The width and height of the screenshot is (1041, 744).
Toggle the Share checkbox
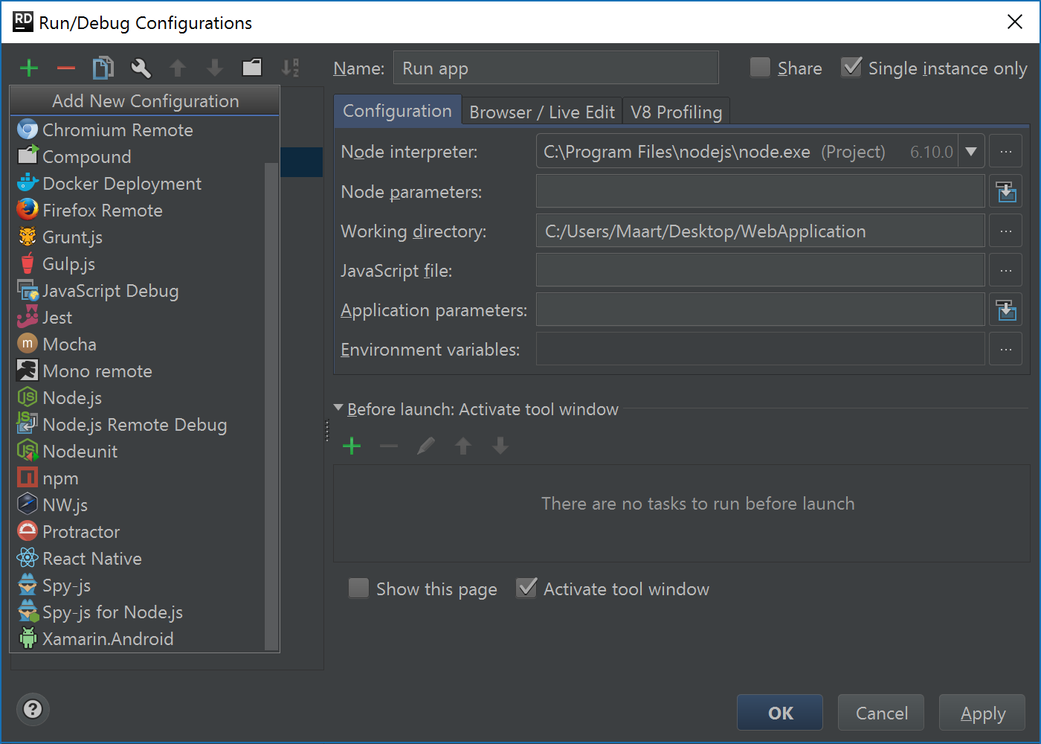coord(760,68)
